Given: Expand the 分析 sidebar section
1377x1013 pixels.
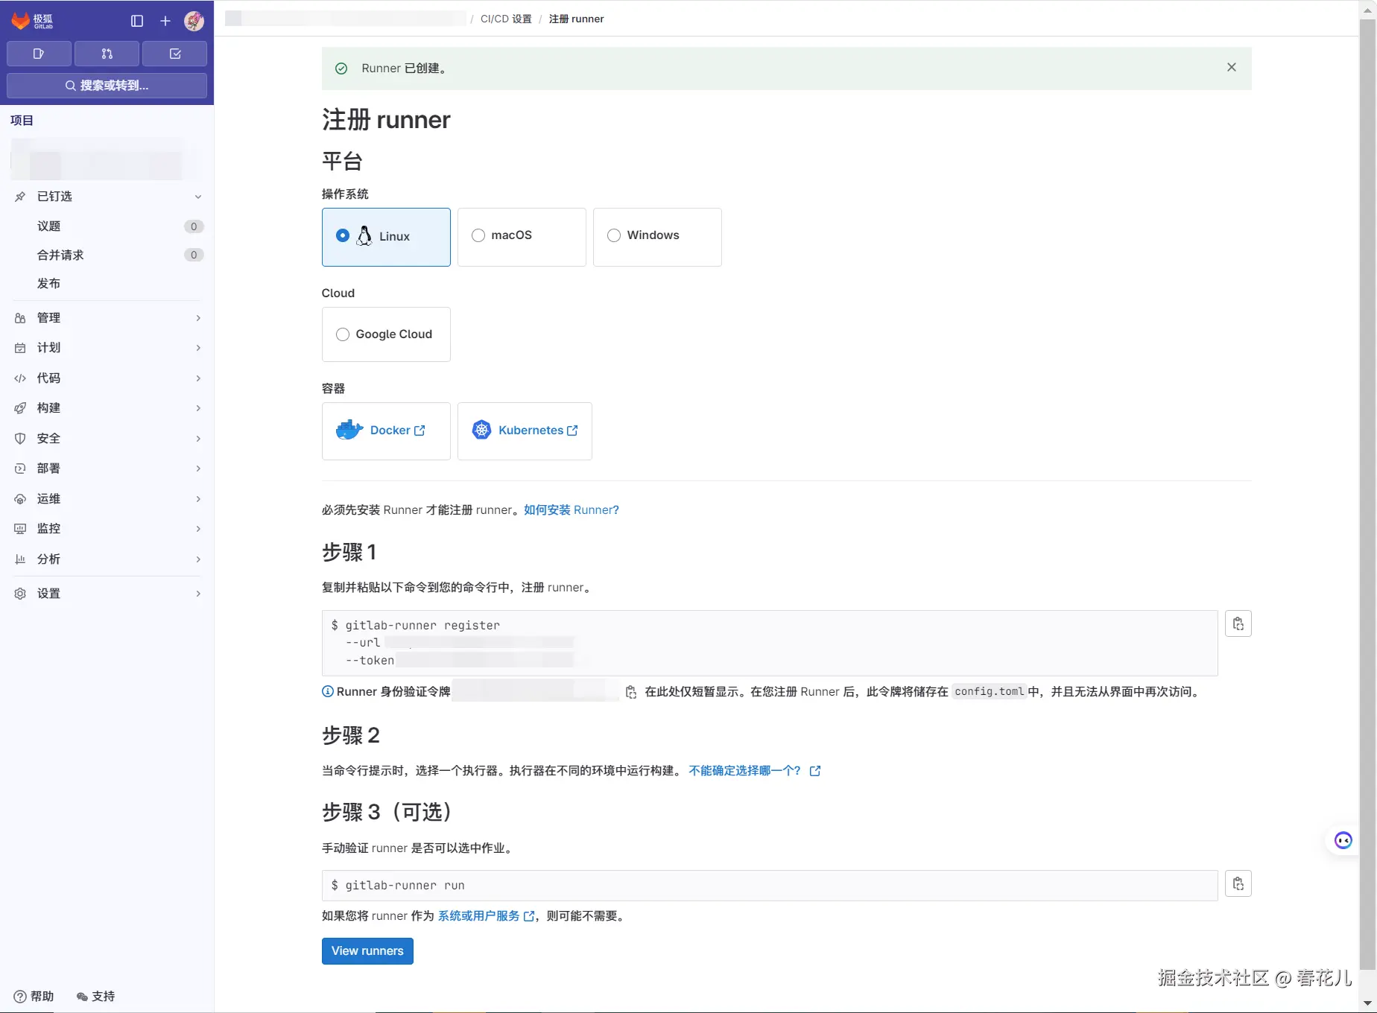Looking at the screenshot, I should coord(107,559).
